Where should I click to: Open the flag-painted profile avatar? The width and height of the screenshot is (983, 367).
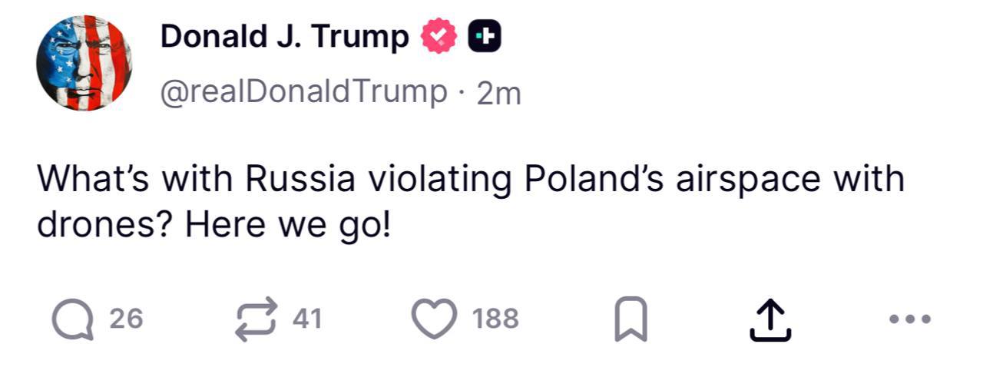(x=84, y=63)
